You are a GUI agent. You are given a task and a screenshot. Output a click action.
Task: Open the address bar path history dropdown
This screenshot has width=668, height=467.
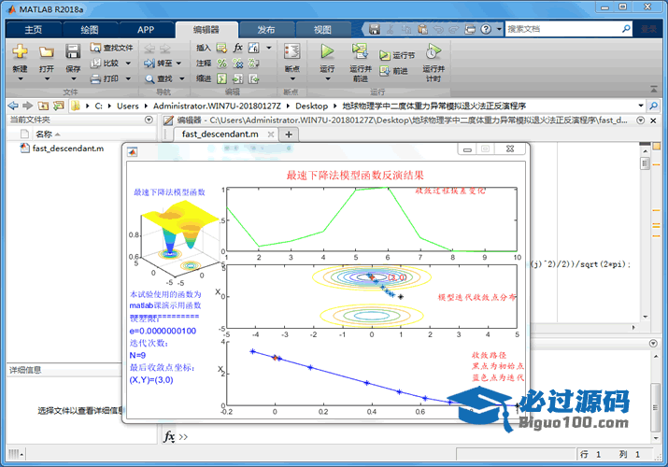[640, 106]
